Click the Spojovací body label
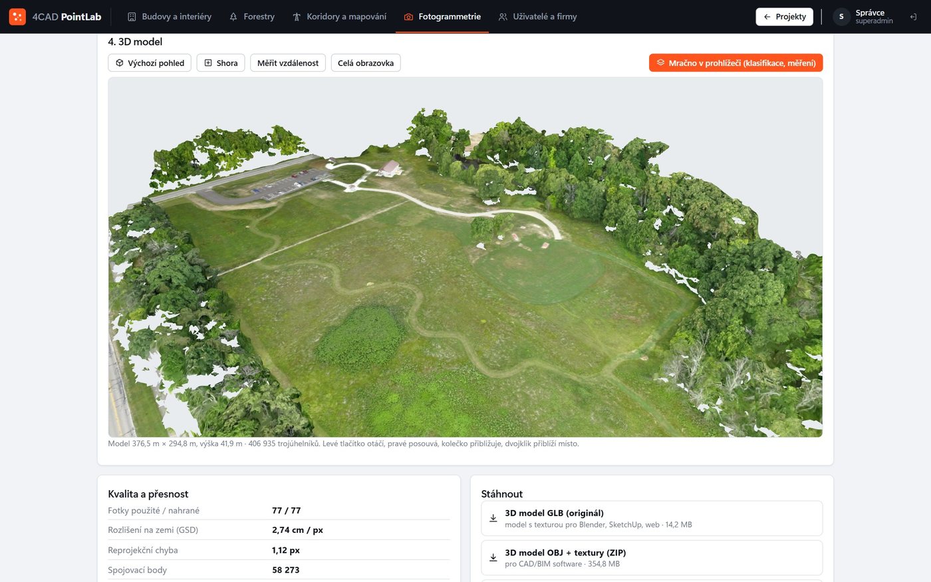 click(x=138, y=570)
